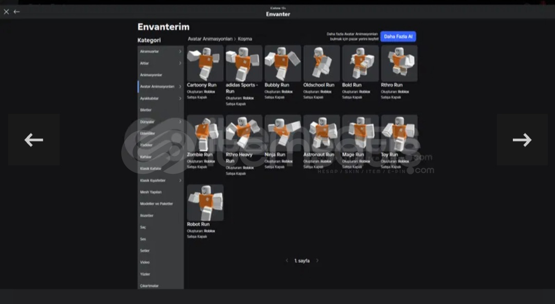Open the Astronaut Run thumbnail

pyautogui.click(x=321, y=133)
